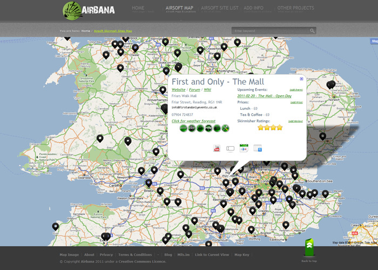The image size is (378, 270).
Task: Open the 2011-02-20 Open Day event link
Action: click(x=264, y=96)
